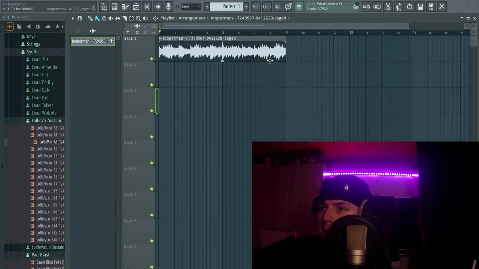Click the shopping cart icon
Screen dimensions: 479x269
tap(299, 6)
